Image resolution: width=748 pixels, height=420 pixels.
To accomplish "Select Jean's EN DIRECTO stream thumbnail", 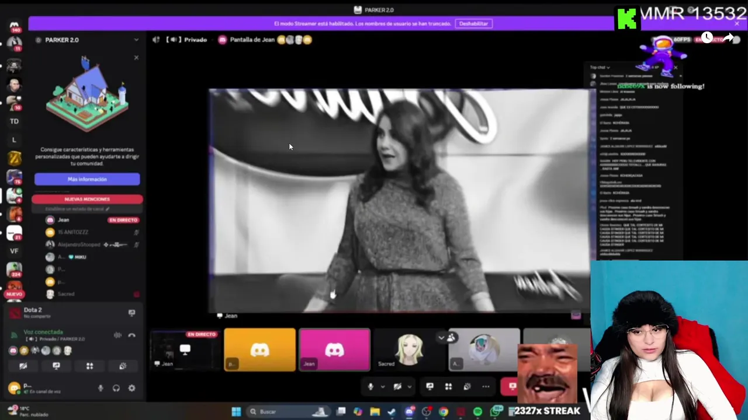I will pos(185,349).
